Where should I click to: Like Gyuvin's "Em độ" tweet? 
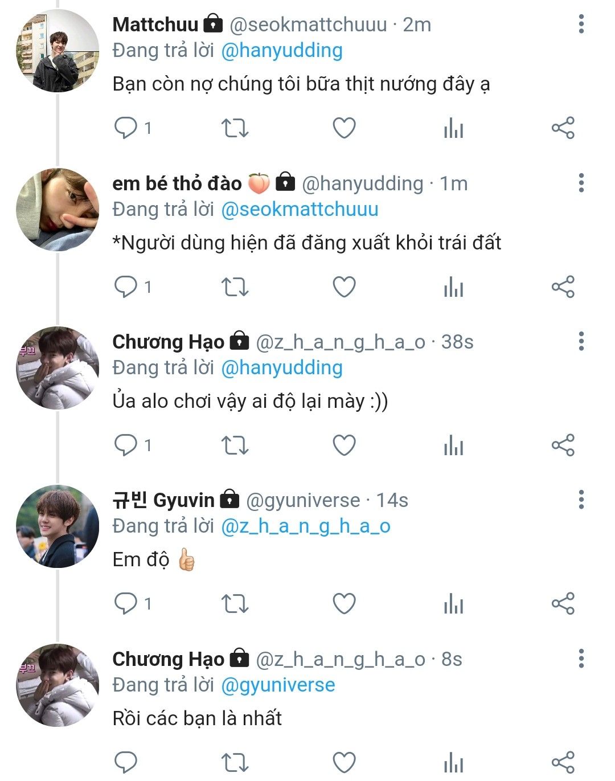coord(344,604)
